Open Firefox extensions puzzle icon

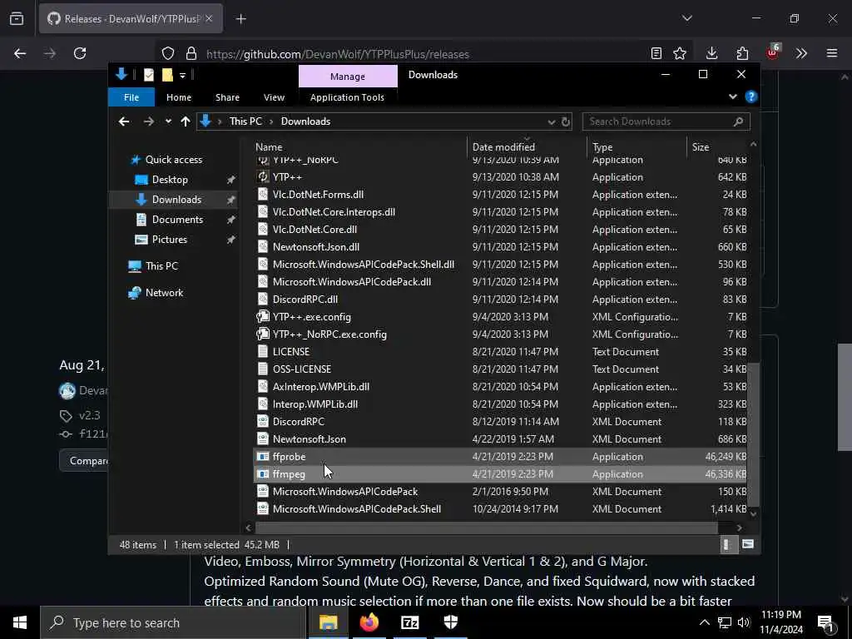click(x=742, y=53)
